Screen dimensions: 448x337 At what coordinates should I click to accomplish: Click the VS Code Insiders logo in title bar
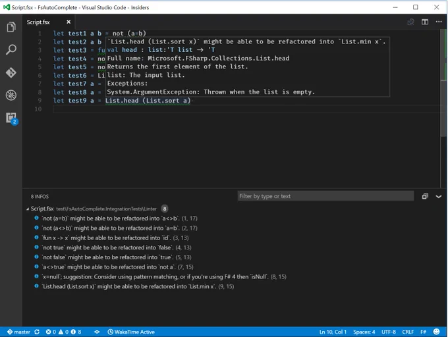pyautogui.click(x=7, y=7)
